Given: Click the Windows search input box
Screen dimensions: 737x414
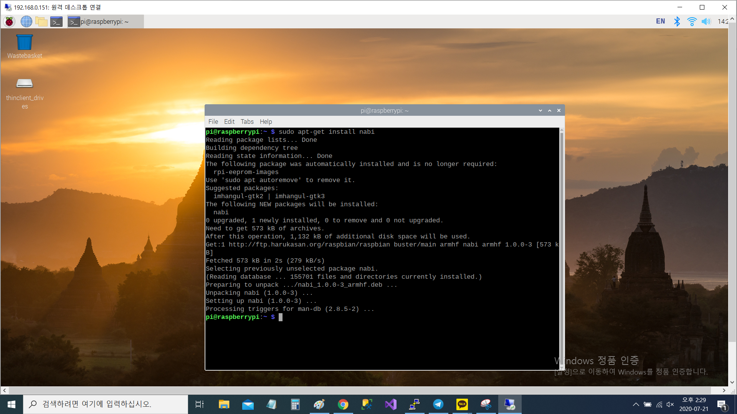Looking at the screenshot, I should (106, 404).
